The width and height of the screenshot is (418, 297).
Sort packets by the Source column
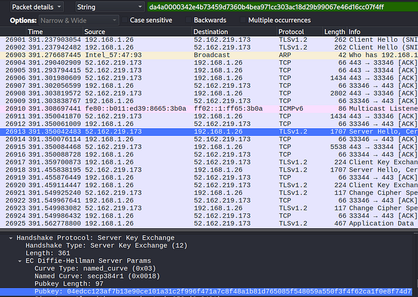(94, 32)
